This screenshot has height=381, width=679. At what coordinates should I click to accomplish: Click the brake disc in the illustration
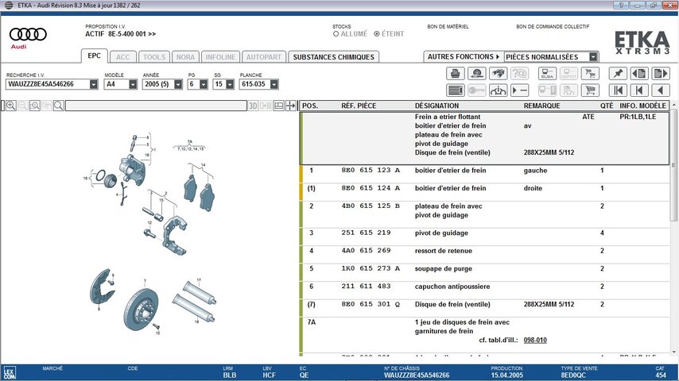point(141,310)
